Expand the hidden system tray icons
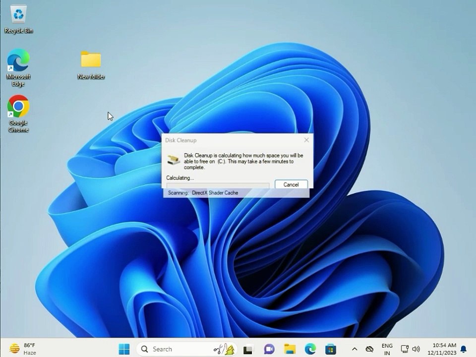The height and width of the screenshot is (357, 476). click(354, 349)
